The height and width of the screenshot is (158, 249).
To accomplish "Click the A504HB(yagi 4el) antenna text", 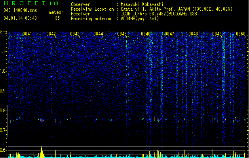I will click(x=140, y=19).
